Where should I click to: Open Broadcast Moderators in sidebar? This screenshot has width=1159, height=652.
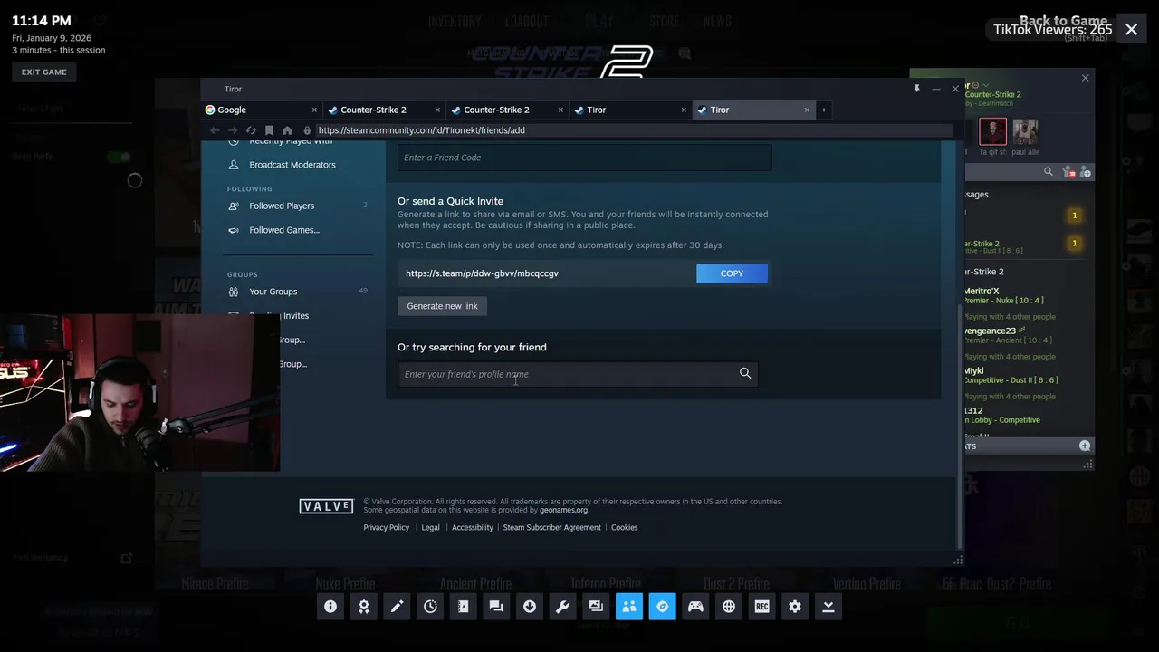click(292, 165)
